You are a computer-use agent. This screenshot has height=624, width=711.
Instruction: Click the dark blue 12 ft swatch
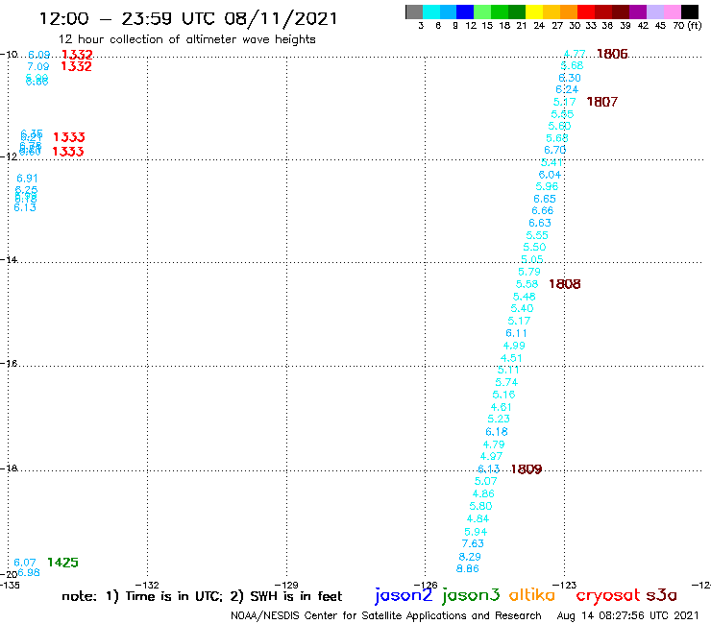pyautogui.click(x=465, y=12)
